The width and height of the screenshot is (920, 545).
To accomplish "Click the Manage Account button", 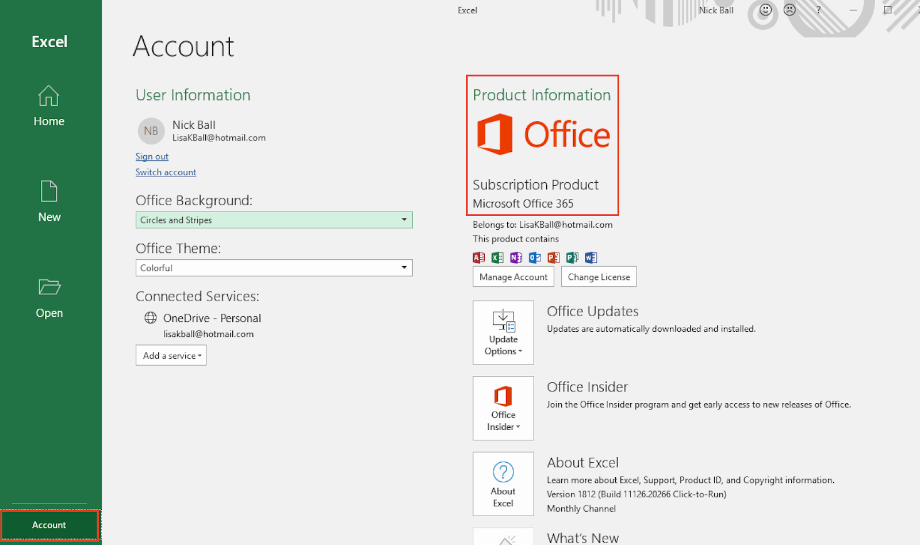I will pos(513,277).
